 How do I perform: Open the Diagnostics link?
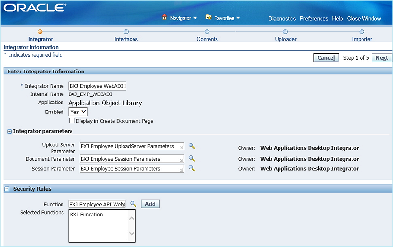(x=282, y=18)
